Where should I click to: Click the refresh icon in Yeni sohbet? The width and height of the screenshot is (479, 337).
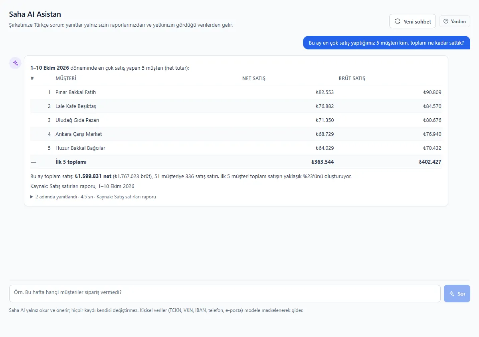[398, 22]
